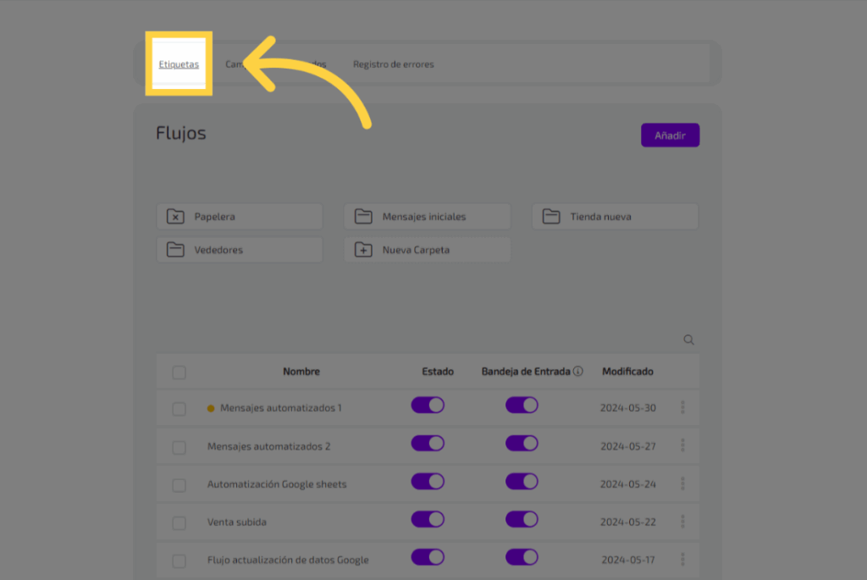Click the Nueva Carpeta plus-folder icon
Image resolution: width=867 pixels, height=580 pixels.
click(x=363, y=250)
